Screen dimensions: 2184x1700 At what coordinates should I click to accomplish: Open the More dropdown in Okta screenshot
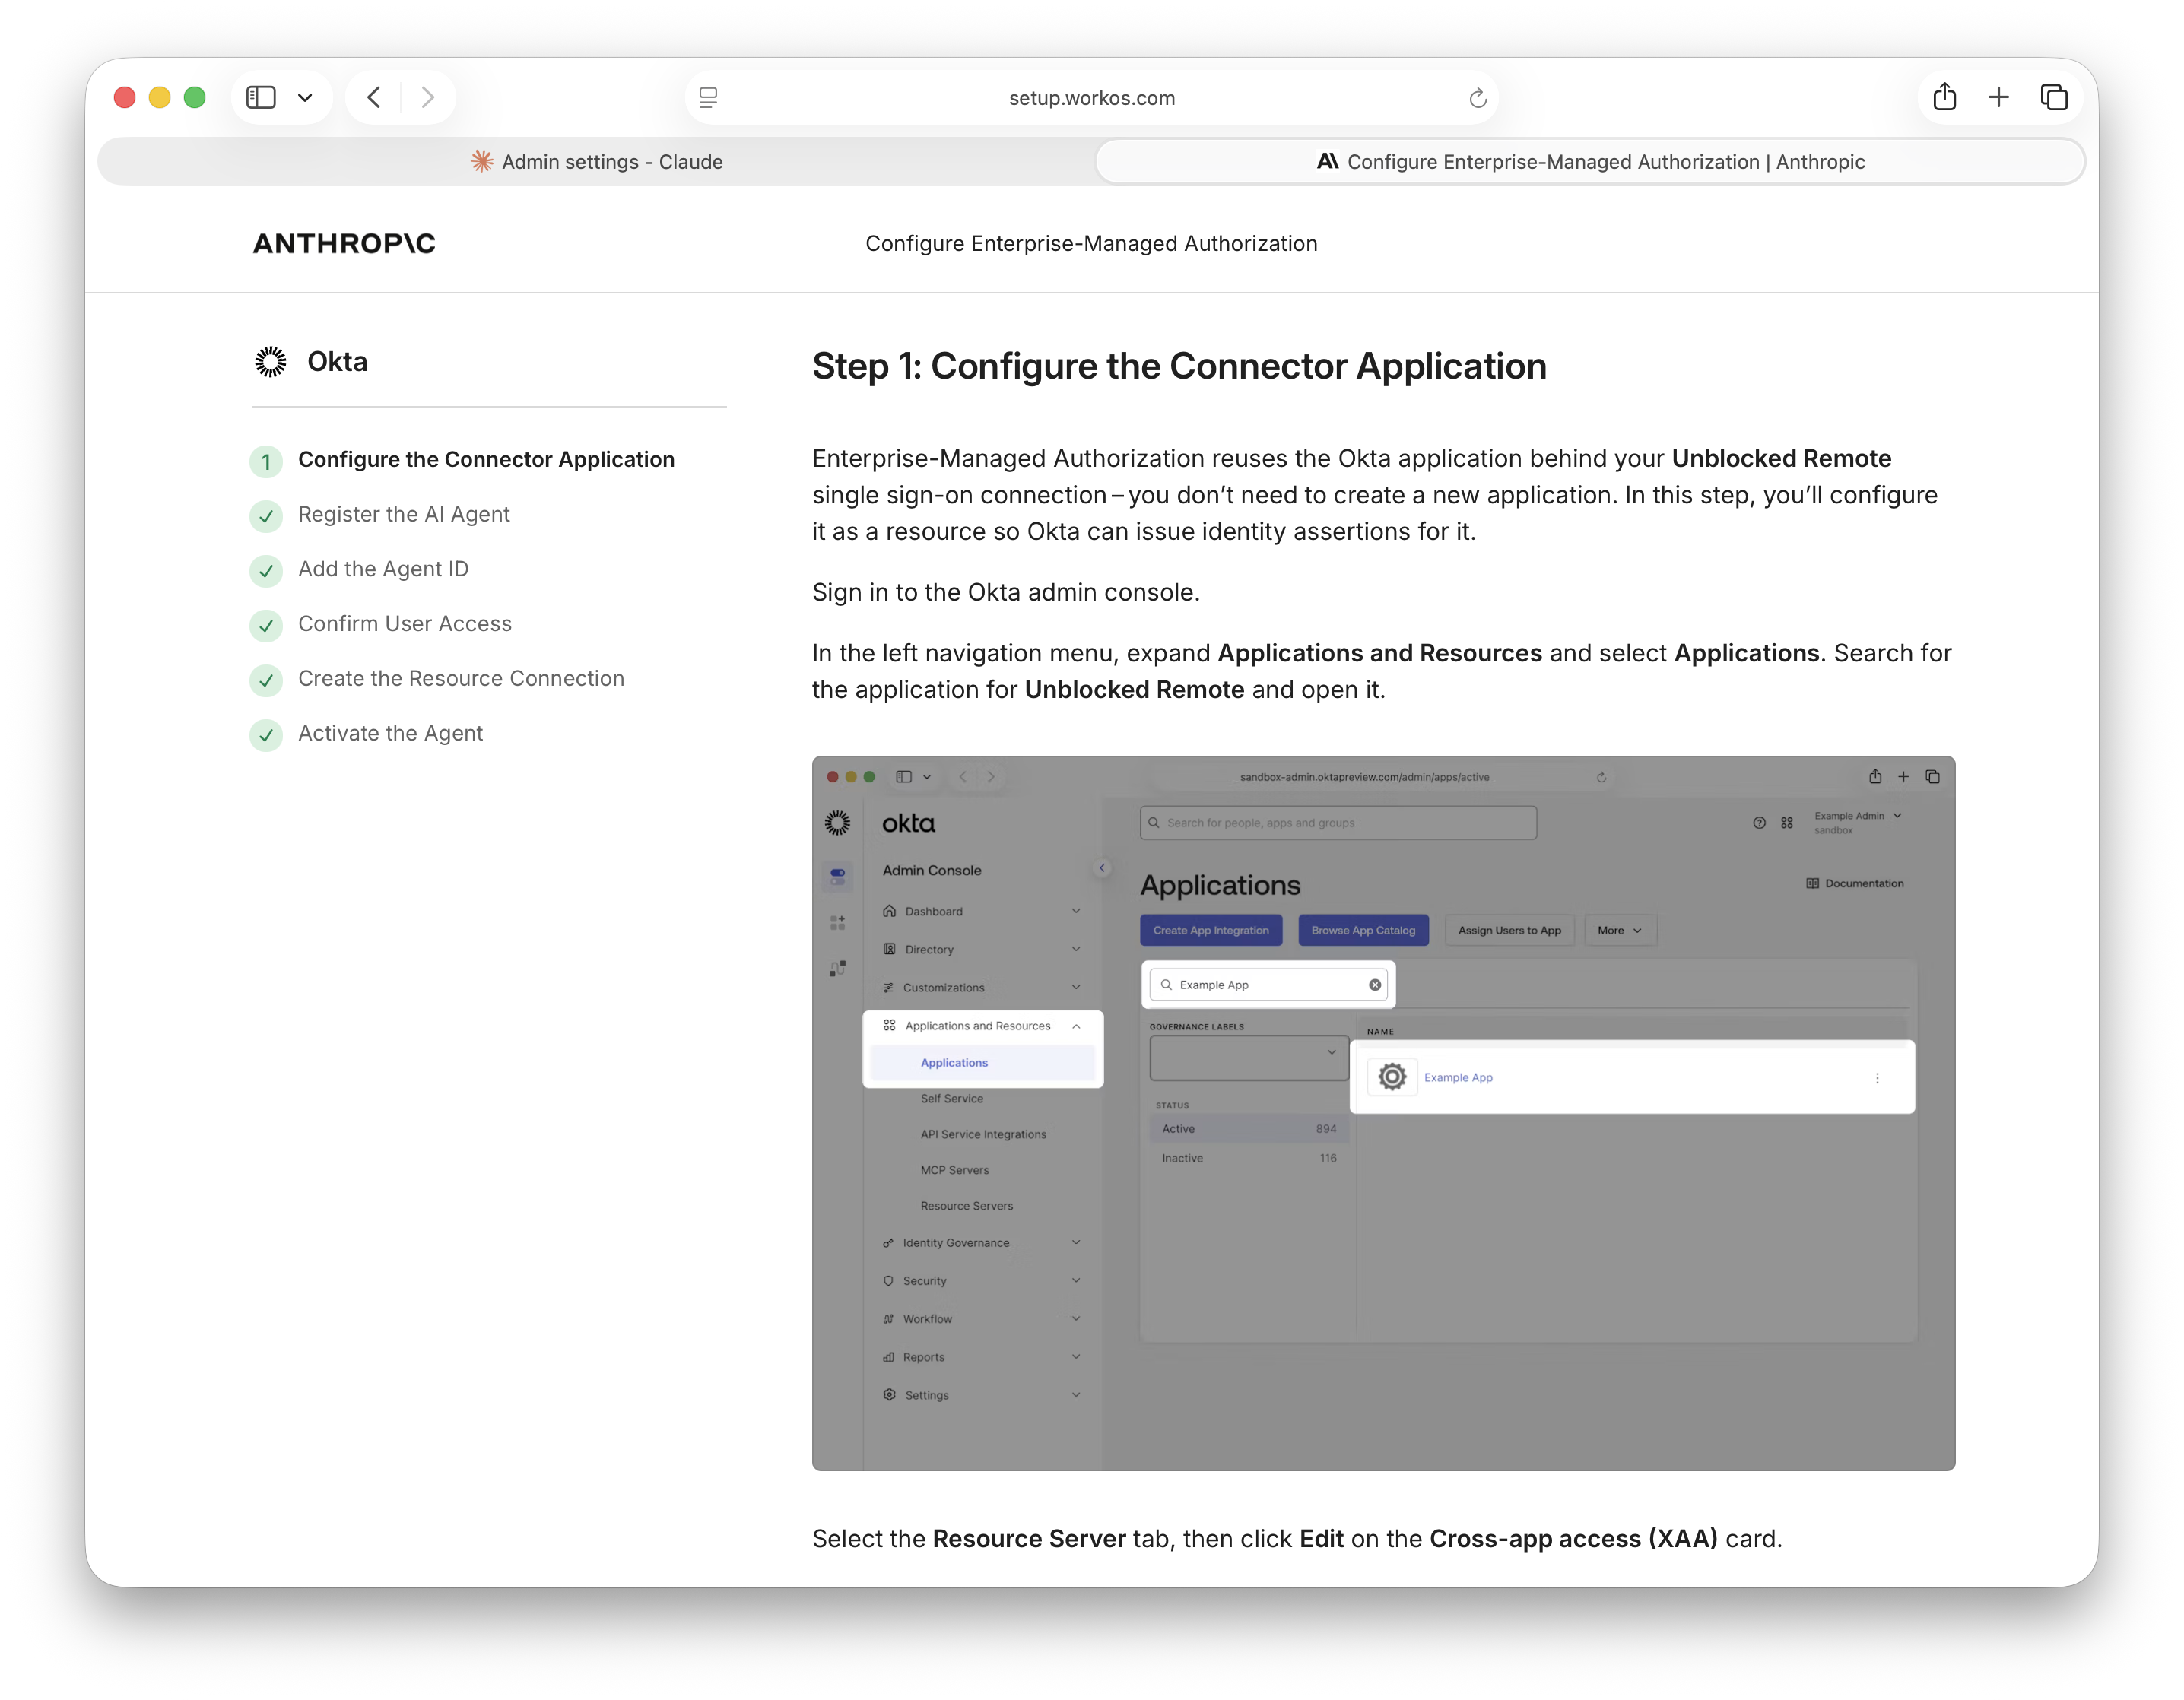point(1620,930)
